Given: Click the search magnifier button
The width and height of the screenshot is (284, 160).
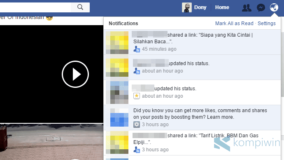Looking at the screenshot, I should pos(80,7).
